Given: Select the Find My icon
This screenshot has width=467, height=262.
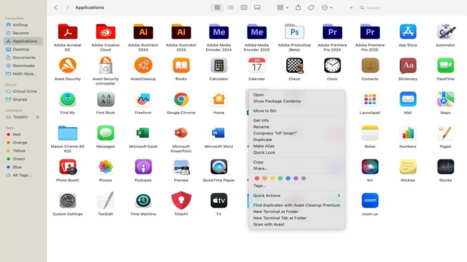Looking at the screenshot, I should (67, 99).
